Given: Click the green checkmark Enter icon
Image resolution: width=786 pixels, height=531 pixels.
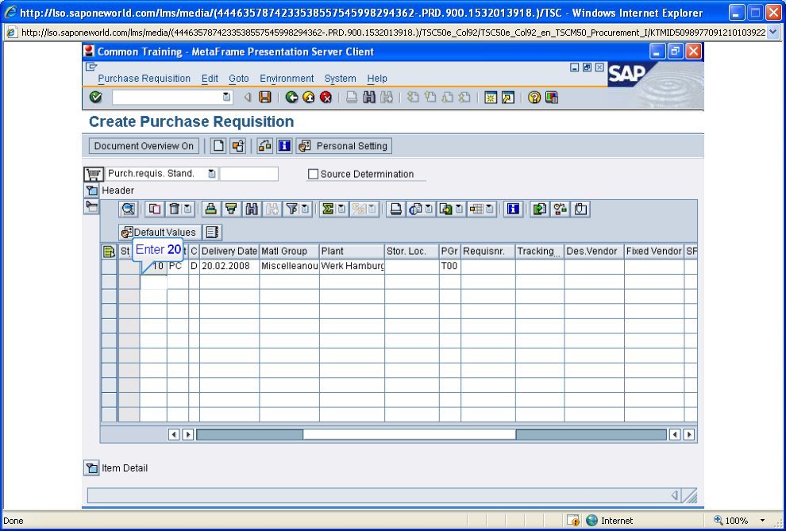Looking at the screenshot, I should 95,98.
